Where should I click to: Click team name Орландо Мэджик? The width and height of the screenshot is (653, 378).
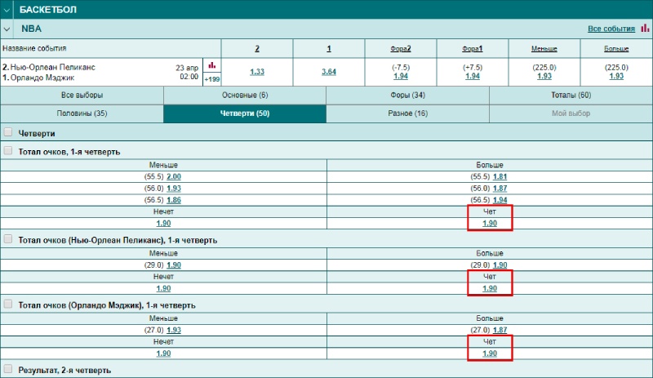[42, 78]
